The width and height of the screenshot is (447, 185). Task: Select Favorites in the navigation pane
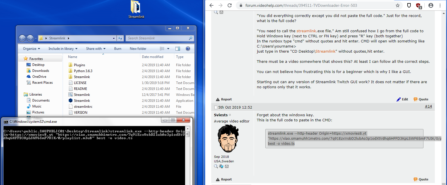point(36,59)
